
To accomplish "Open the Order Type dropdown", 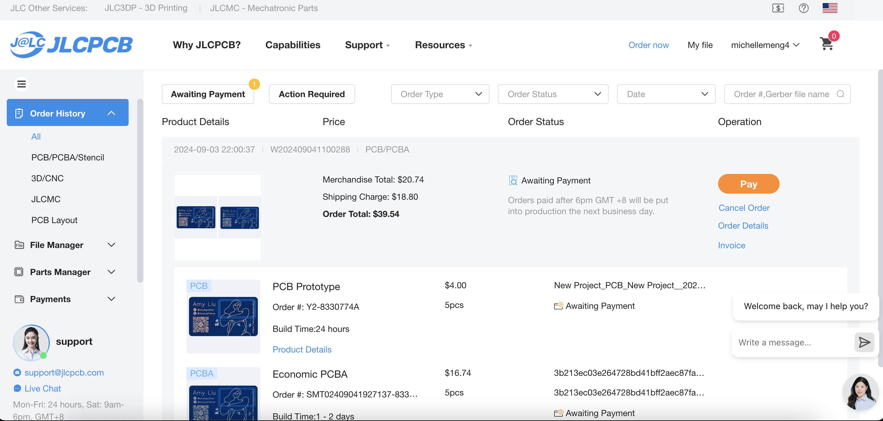I will [440, 94].
